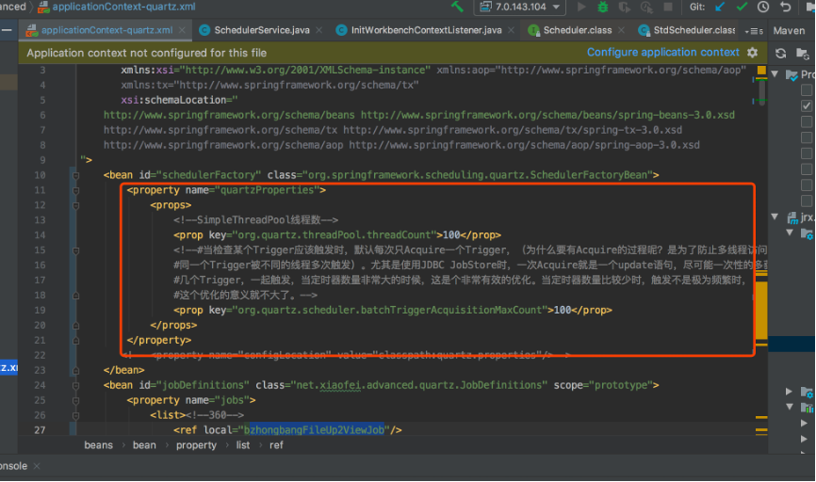Click the scope="prototype" attribute text
Viewport: 816px width, 482px height.
[x=603, y=385]
